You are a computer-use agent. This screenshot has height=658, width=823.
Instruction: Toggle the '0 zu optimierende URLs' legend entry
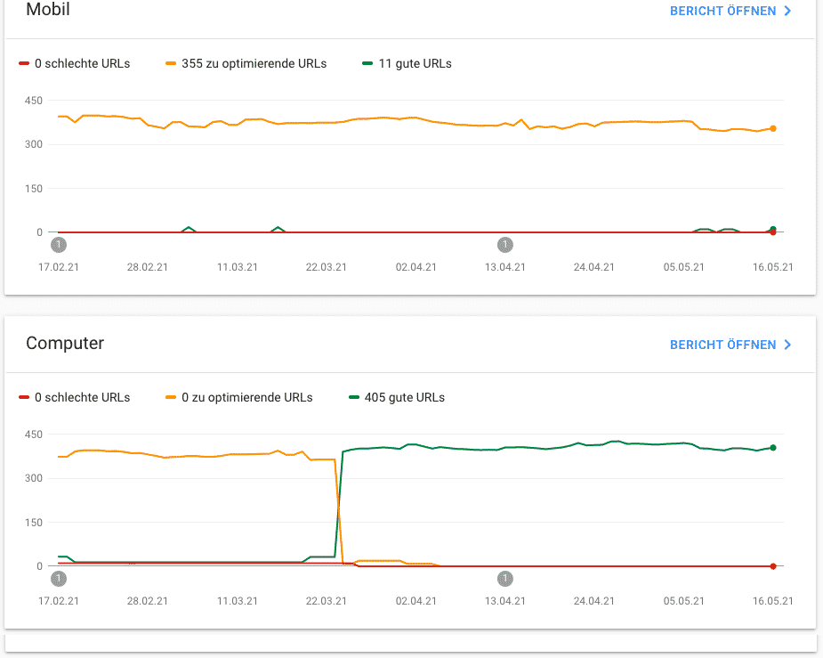click(239, 397)
